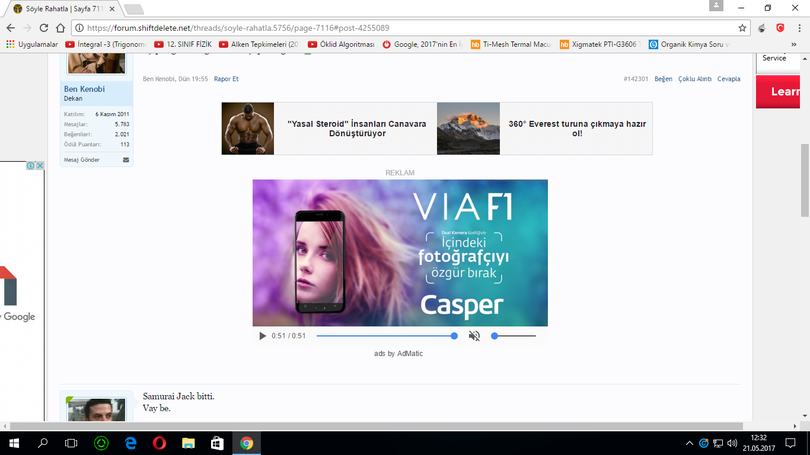Click the URL address field
This screenshot has height=455, width=810.
[409, 28]
